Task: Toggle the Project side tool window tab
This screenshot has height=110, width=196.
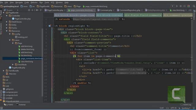Action: click(1, 15)
